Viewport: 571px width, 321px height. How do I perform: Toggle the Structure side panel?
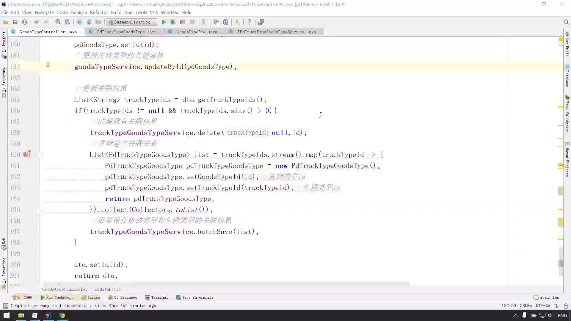coord(4,82)
